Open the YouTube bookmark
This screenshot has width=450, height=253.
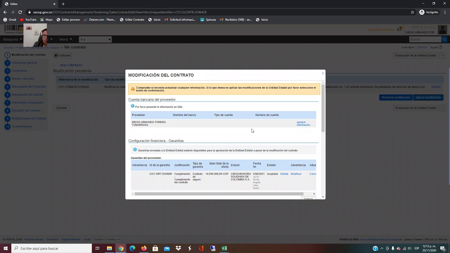(28, 20)
